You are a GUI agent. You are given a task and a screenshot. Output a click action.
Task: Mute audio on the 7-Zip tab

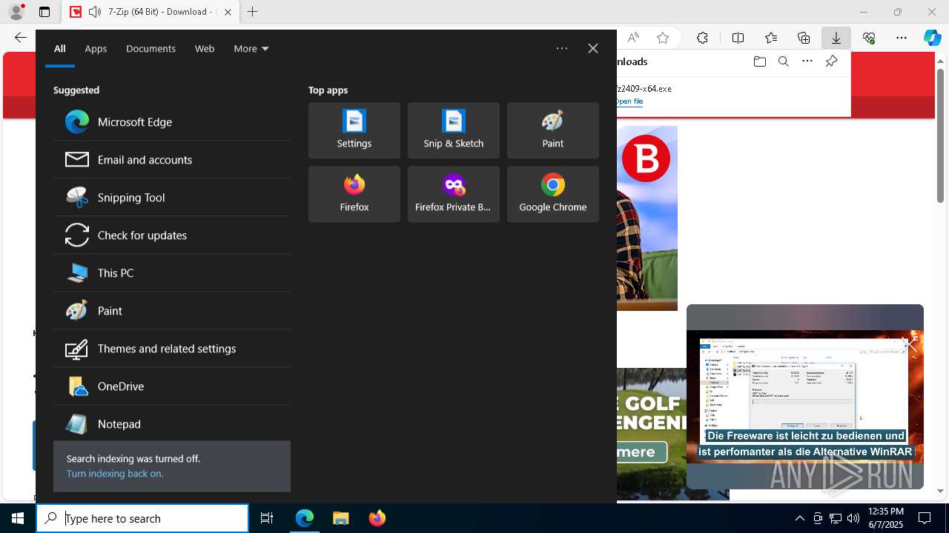point(94,12)
